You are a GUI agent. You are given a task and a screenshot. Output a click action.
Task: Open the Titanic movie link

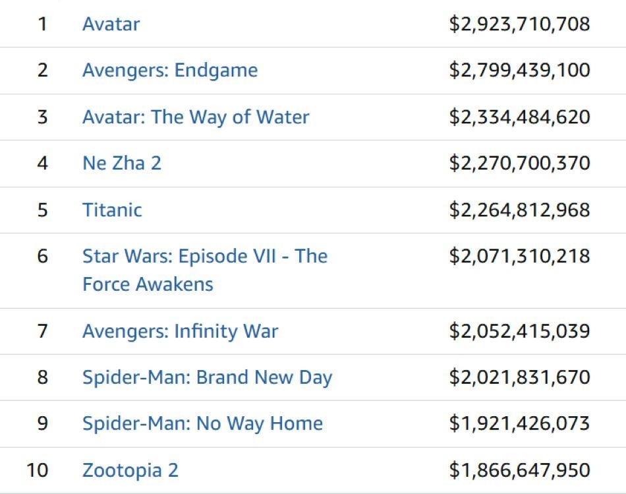click(112, 210)
